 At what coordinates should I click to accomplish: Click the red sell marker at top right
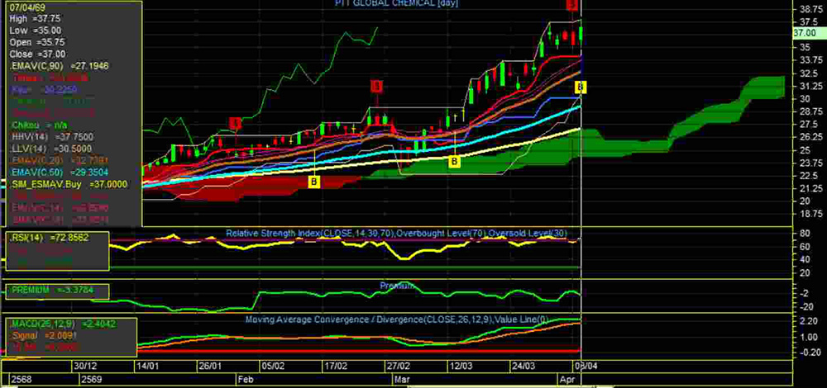coord(571,5)
